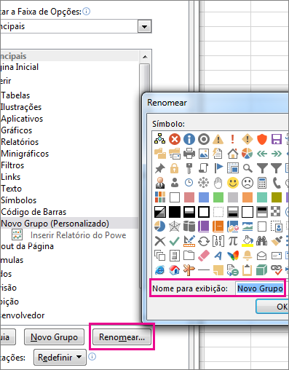Select the Internet Explorer symbol

pos(160,270)
